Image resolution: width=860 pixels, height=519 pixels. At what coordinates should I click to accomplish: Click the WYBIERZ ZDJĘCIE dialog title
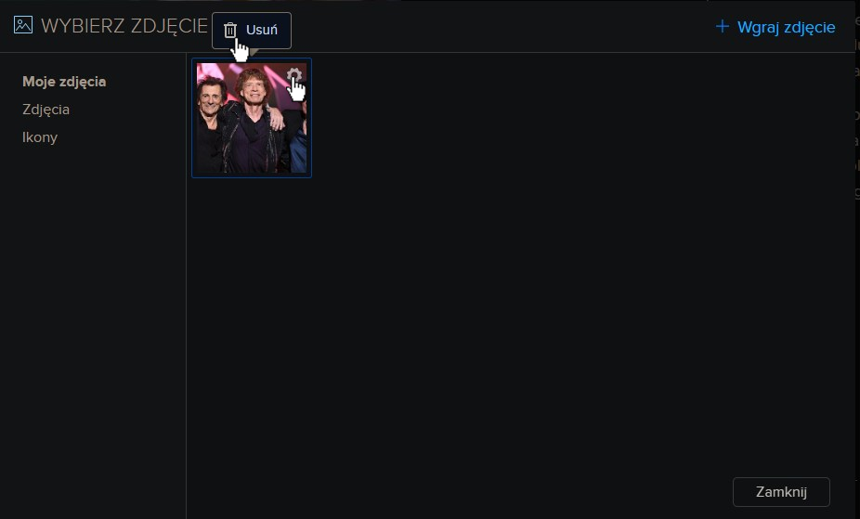click(124, 26)
